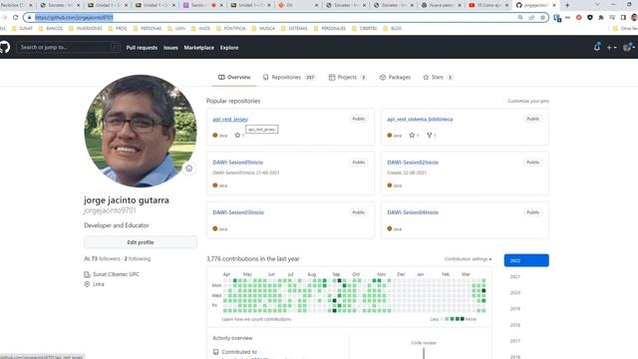Switch to the Packages tab
Image resolution: width=638 pixels, height=359 pixels.
click(395, 78)
